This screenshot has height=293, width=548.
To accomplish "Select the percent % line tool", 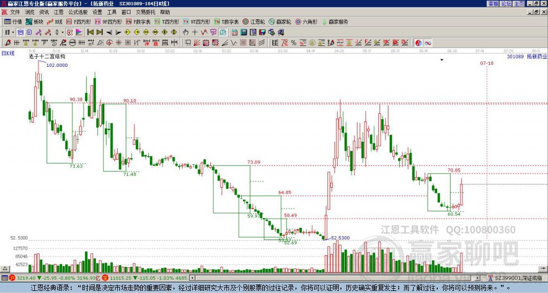I will click(294, 43).
